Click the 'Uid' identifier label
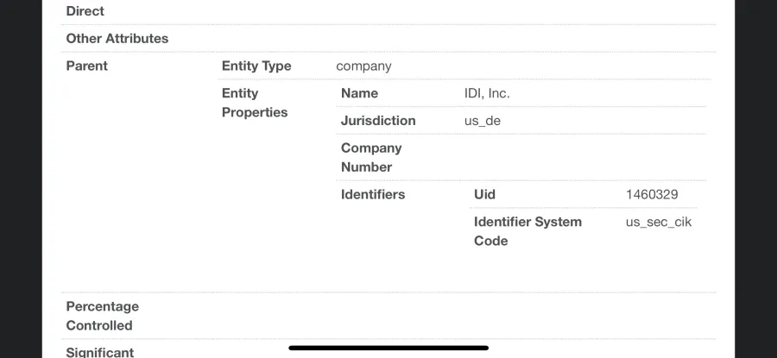 point(484,194)
